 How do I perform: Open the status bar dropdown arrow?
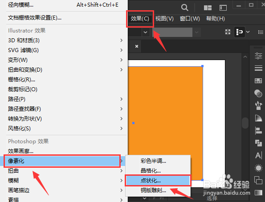144,198
